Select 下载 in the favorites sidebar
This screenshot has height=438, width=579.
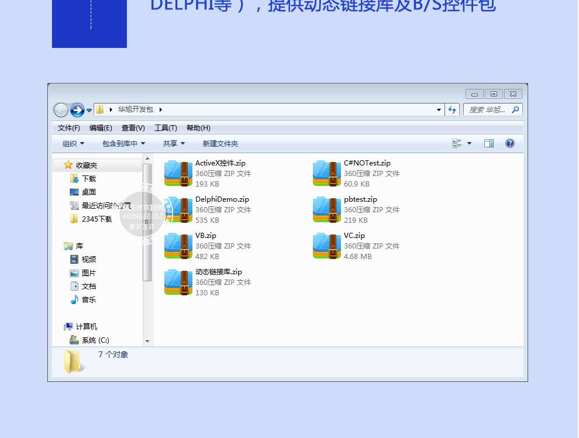click(x=89, y=178)
